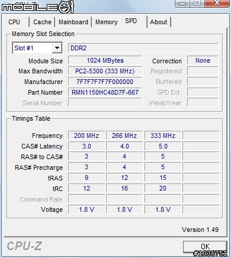Click part number RMN1150HC48D7F-667
The height and width of the screenshot is (258, 231).
tap(105, 92)
